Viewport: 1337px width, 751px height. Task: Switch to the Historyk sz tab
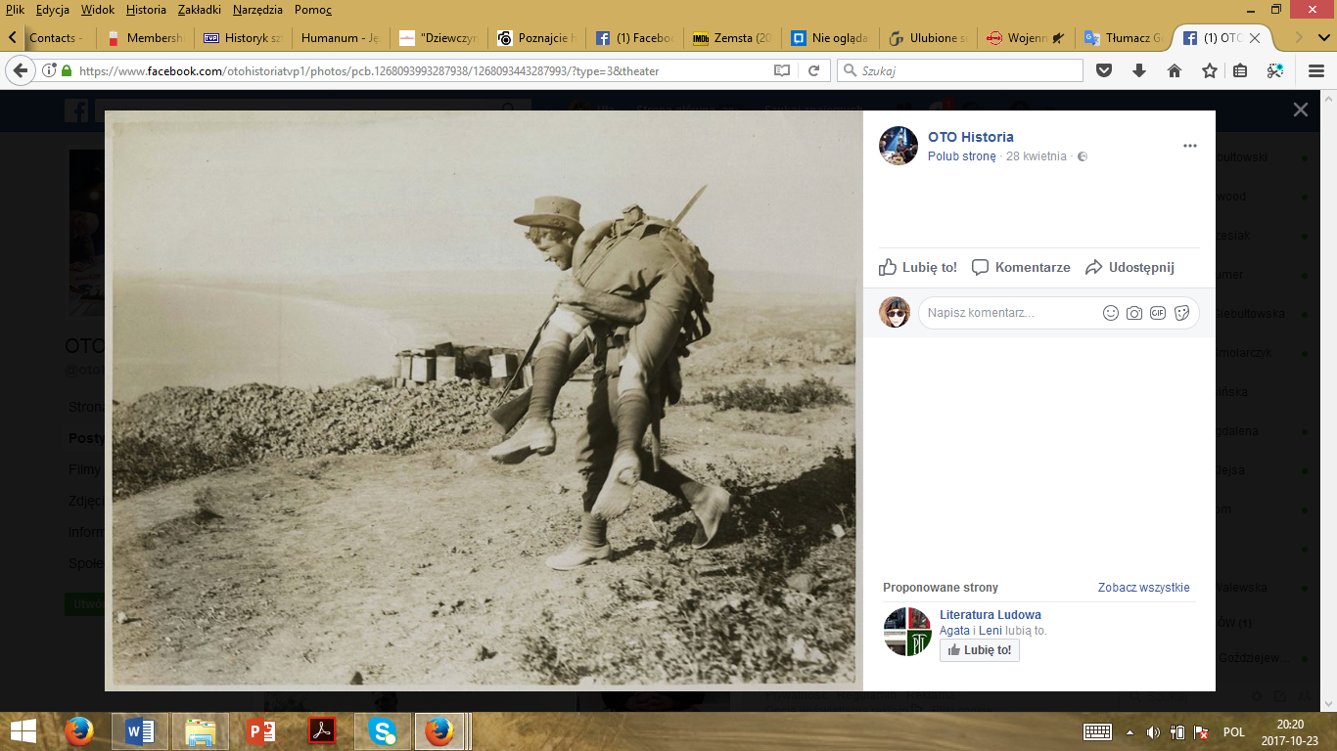pos(243,38)
